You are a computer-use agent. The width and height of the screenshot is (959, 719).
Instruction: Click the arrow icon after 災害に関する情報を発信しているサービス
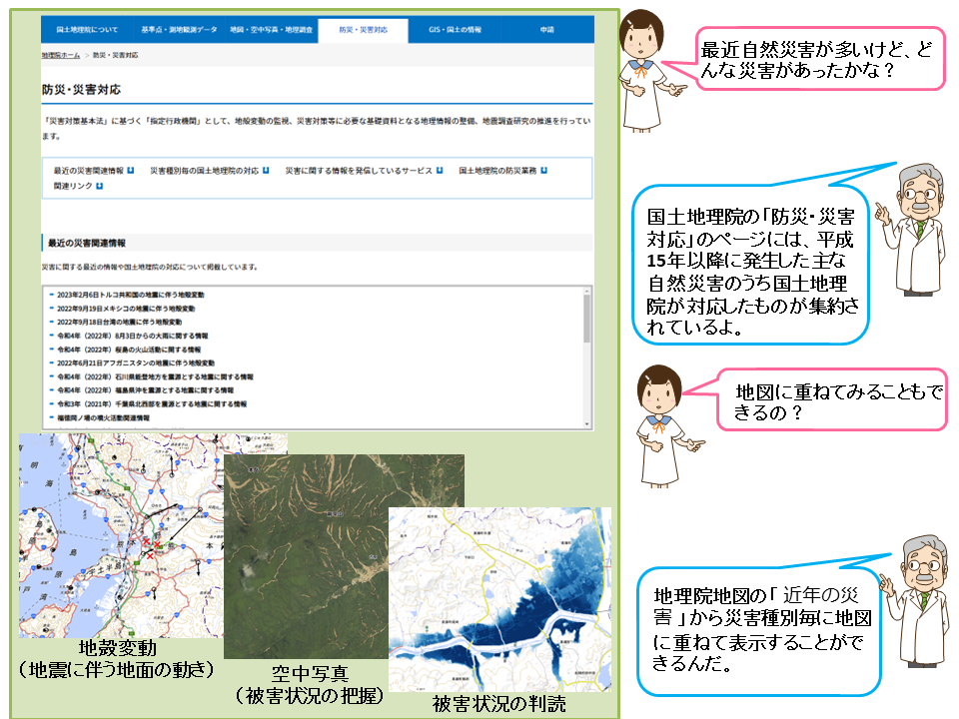(440, 171)
